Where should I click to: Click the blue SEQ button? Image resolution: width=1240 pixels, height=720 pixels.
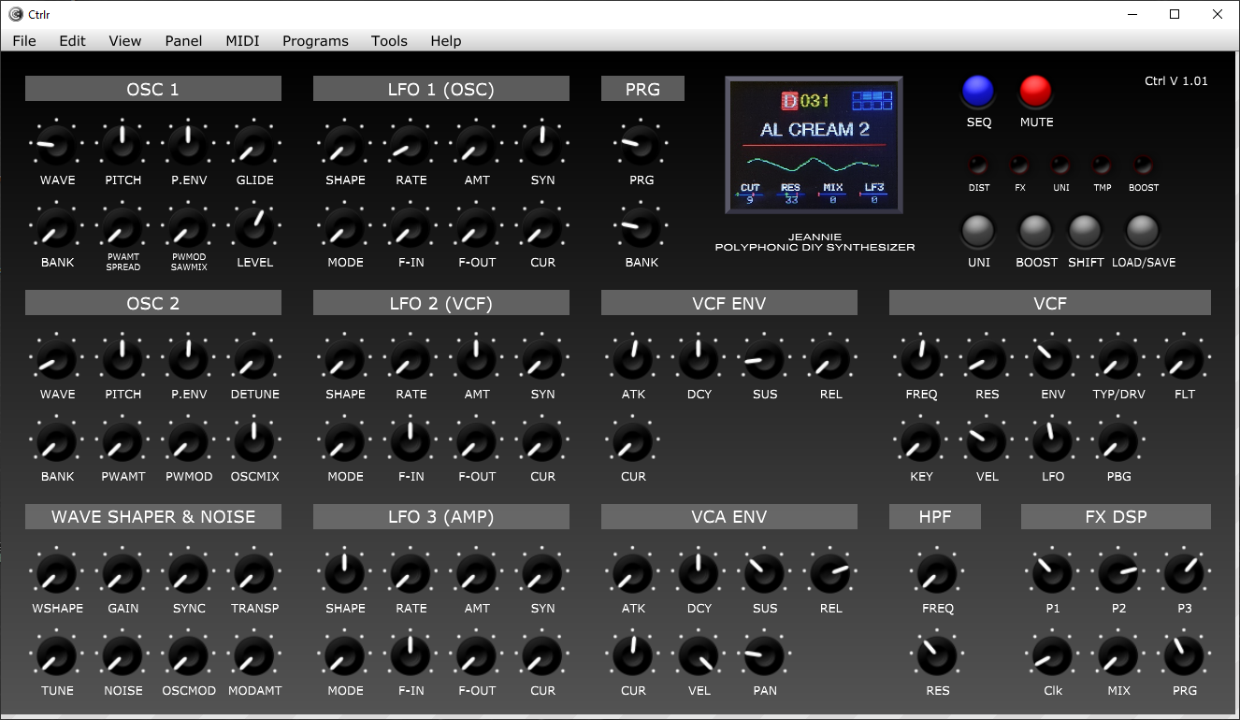point(978,91)
